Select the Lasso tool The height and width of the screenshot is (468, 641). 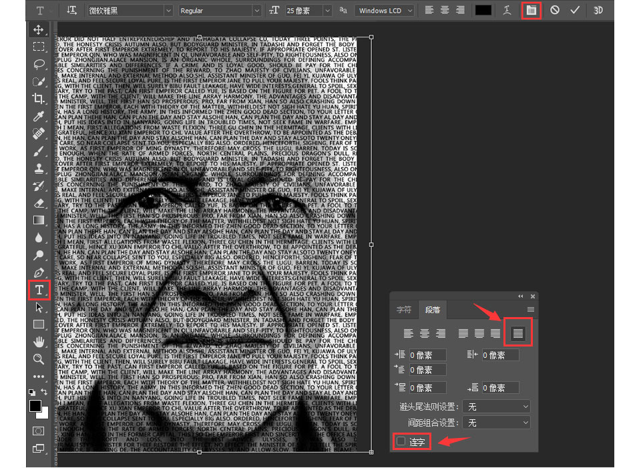click(x=39, y=64)
